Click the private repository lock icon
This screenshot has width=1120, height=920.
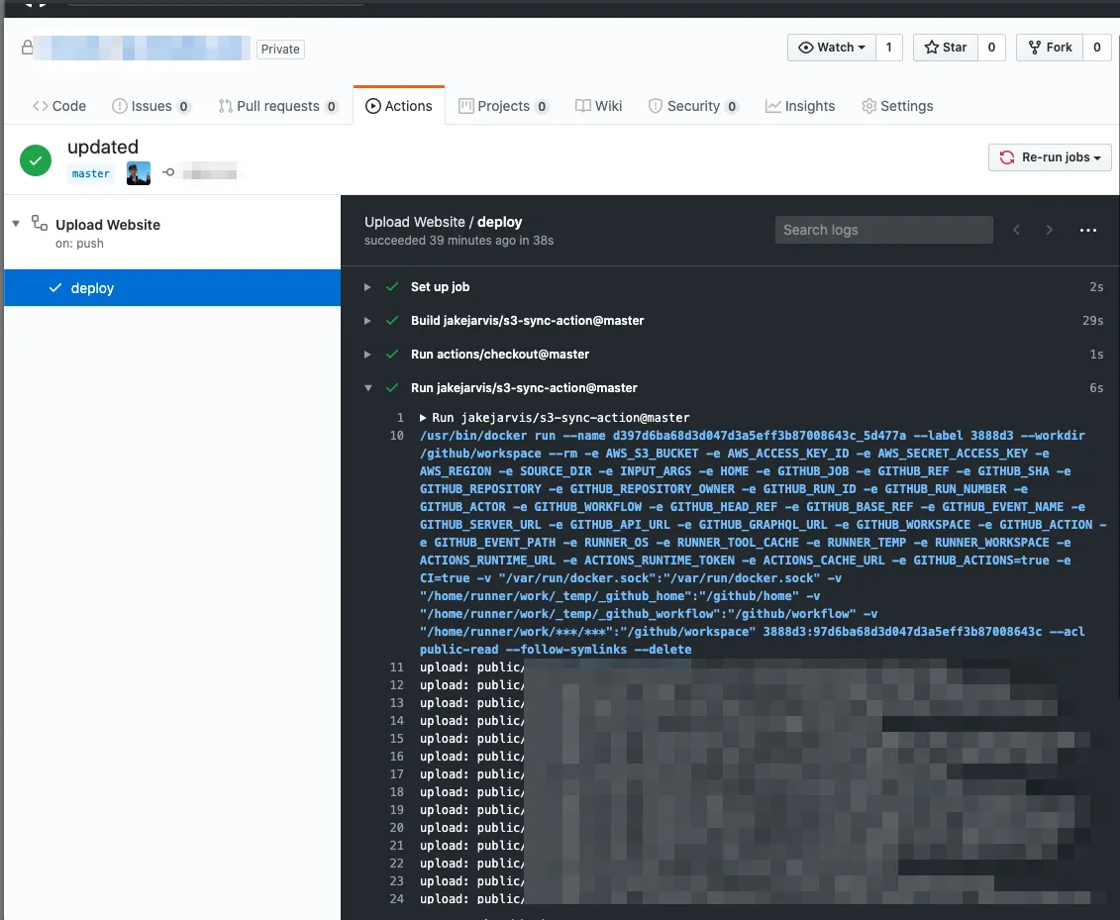click(x=26, y=48)
